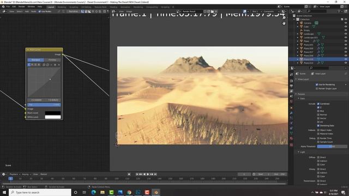
Task: Open the Windows Start menu
Action: tap(4, 192)
